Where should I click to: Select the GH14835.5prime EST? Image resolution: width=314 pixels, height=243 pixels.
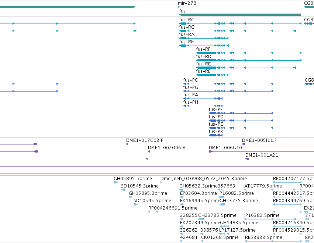pos(224,226)
